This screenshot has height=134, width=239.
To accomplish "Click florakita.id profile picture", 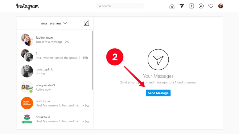I will point(27,119).
